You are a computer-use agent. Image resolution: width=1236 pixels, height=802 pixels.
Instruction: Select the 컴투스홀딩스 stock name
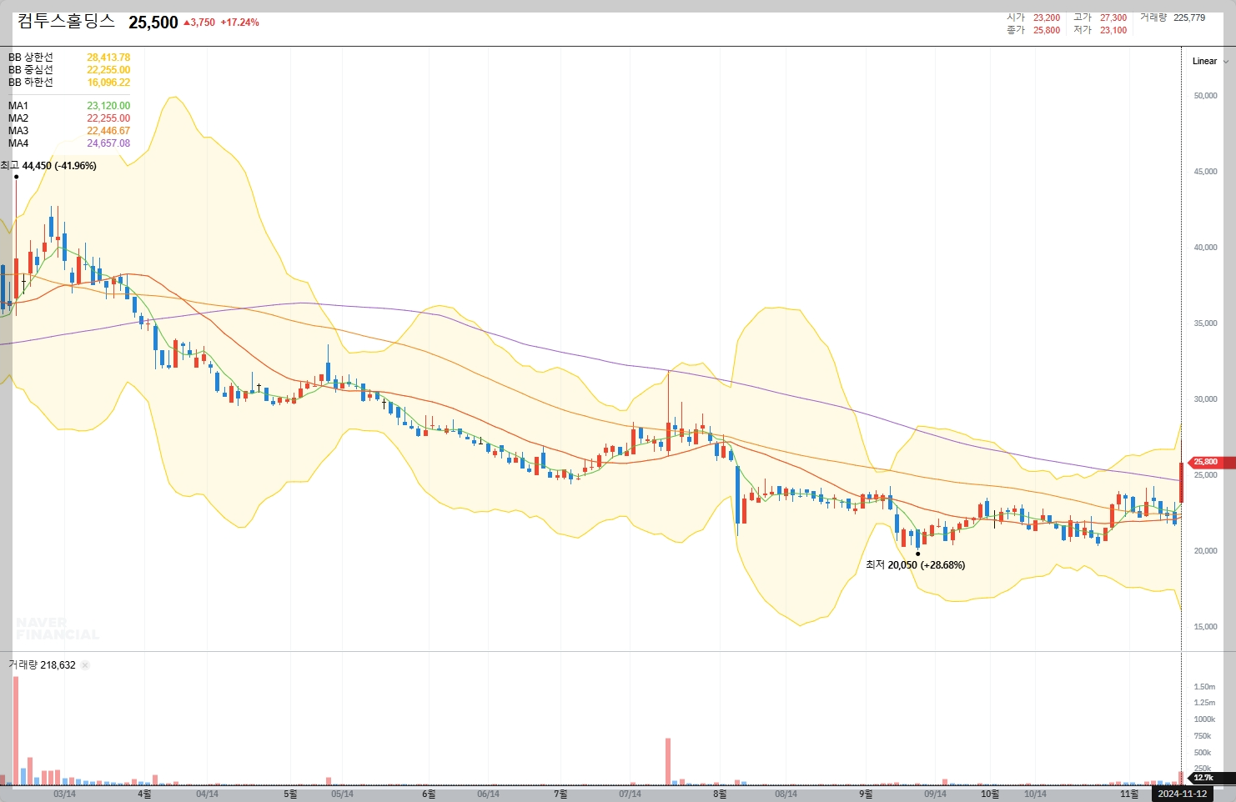(x=66, y=22)
